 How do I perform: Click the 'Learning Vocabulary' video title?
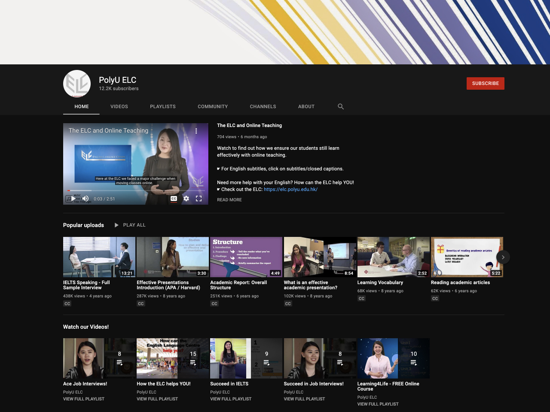click(380, 282)
